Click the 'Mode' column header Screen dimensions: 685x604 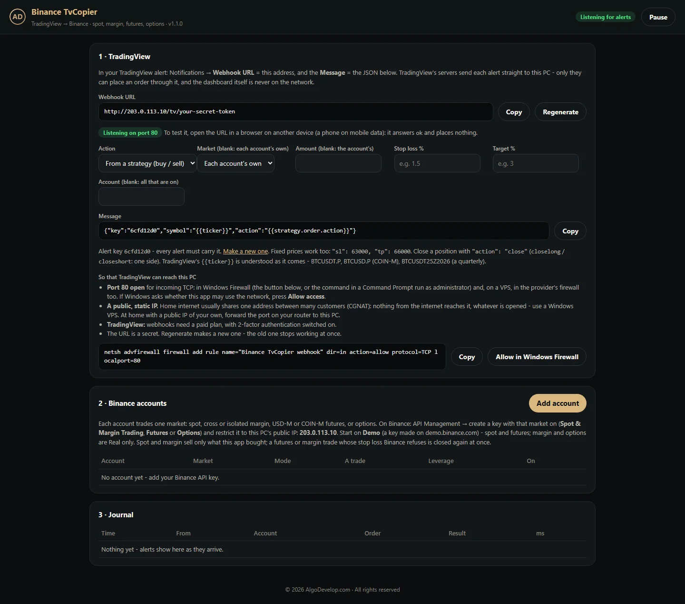click(283, 461)
